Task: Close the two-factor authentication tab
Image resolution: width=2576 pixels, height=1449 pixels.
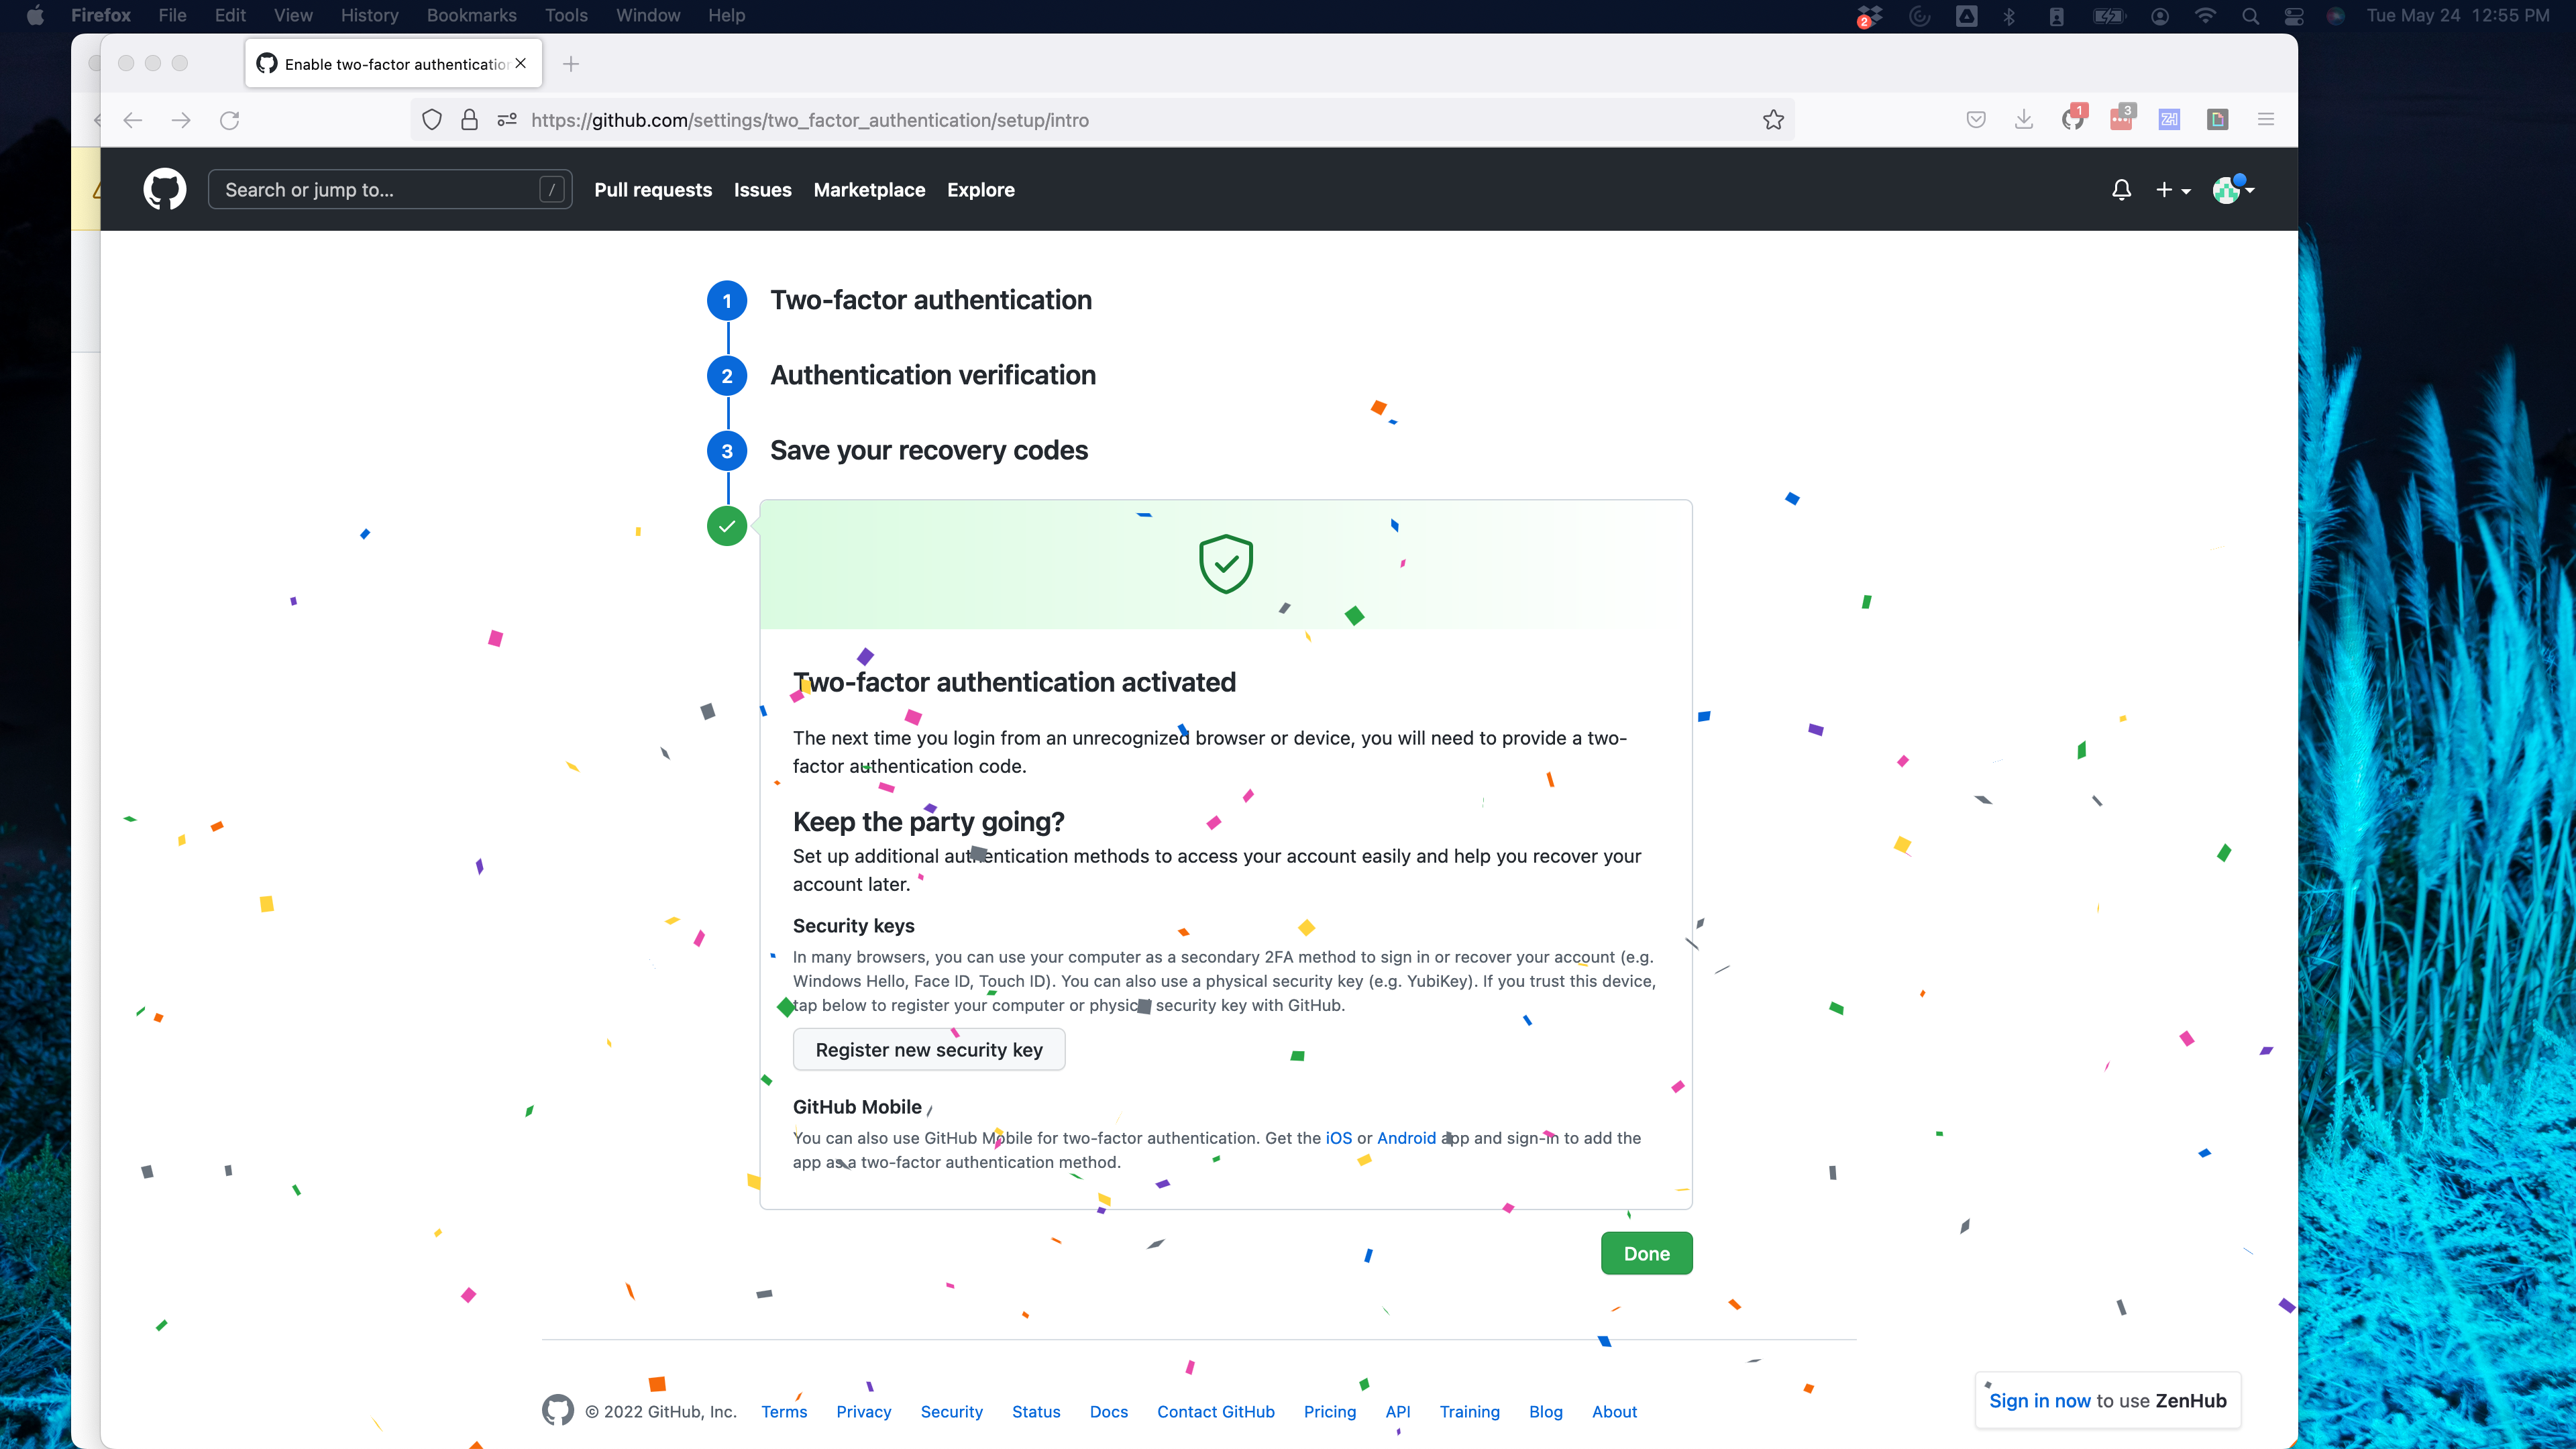Action: point(521,63)
